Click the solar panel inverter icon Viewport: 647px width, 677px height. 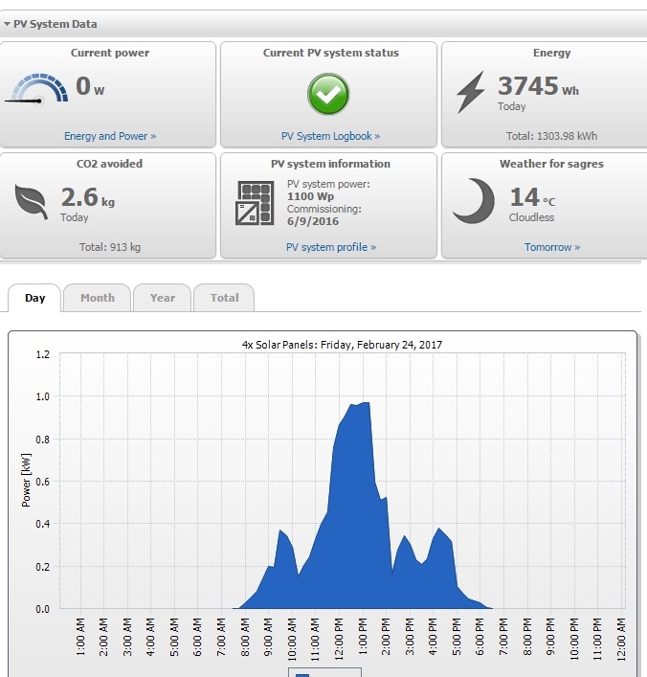[x=255, y=203]
